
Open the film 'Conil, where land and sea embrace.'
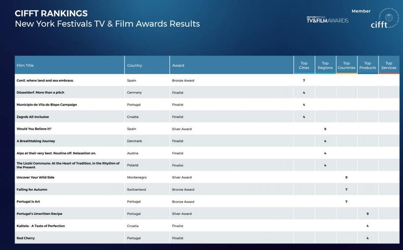45,81
